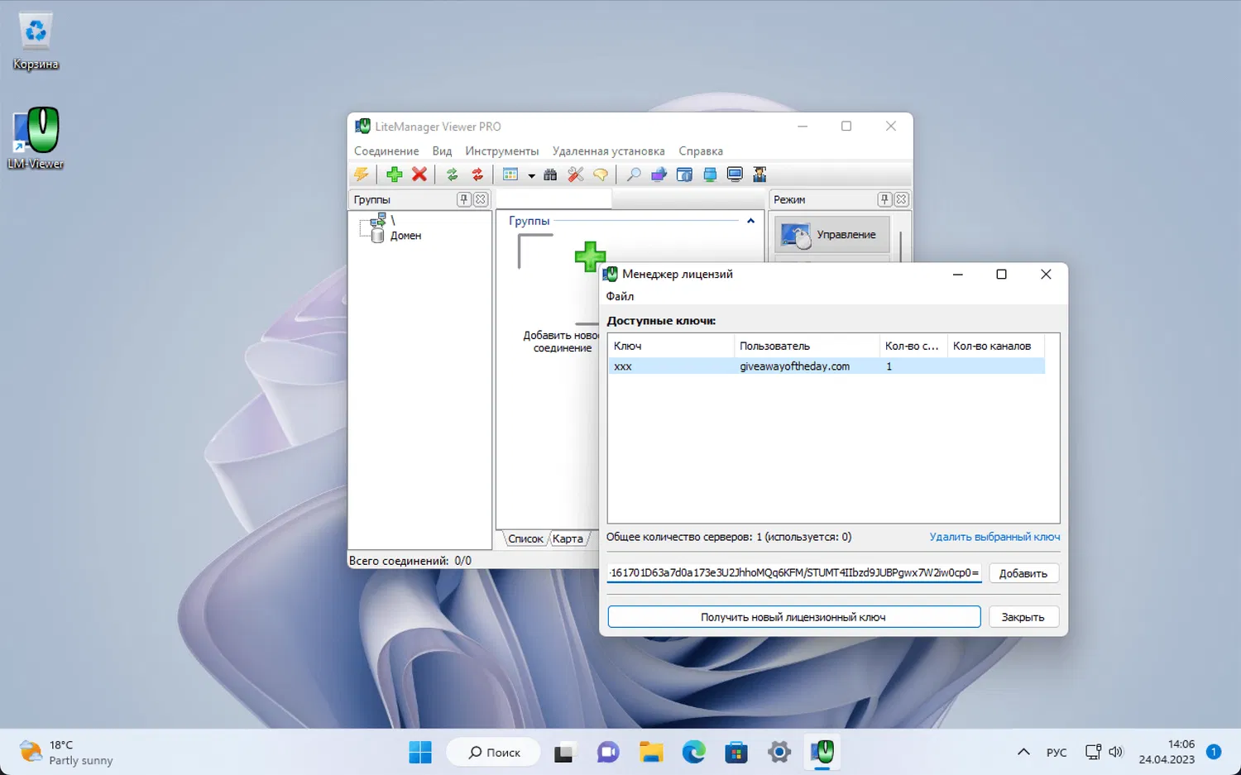Click the binoculars search icon in toolbar
Viewport: 1241px width, 775px height.
[550, 175]
